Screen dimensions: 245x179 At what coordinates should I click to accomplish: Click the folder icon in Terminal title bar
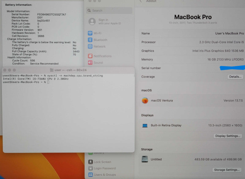click(52, 70)
